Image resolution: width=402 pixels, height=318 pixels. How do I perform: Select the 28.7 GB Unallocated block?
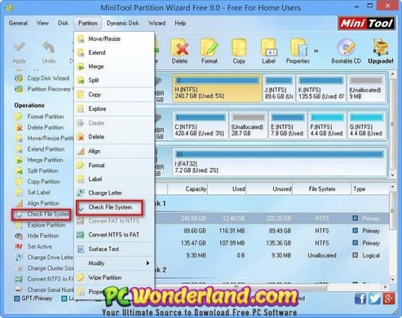click(248, 126)
